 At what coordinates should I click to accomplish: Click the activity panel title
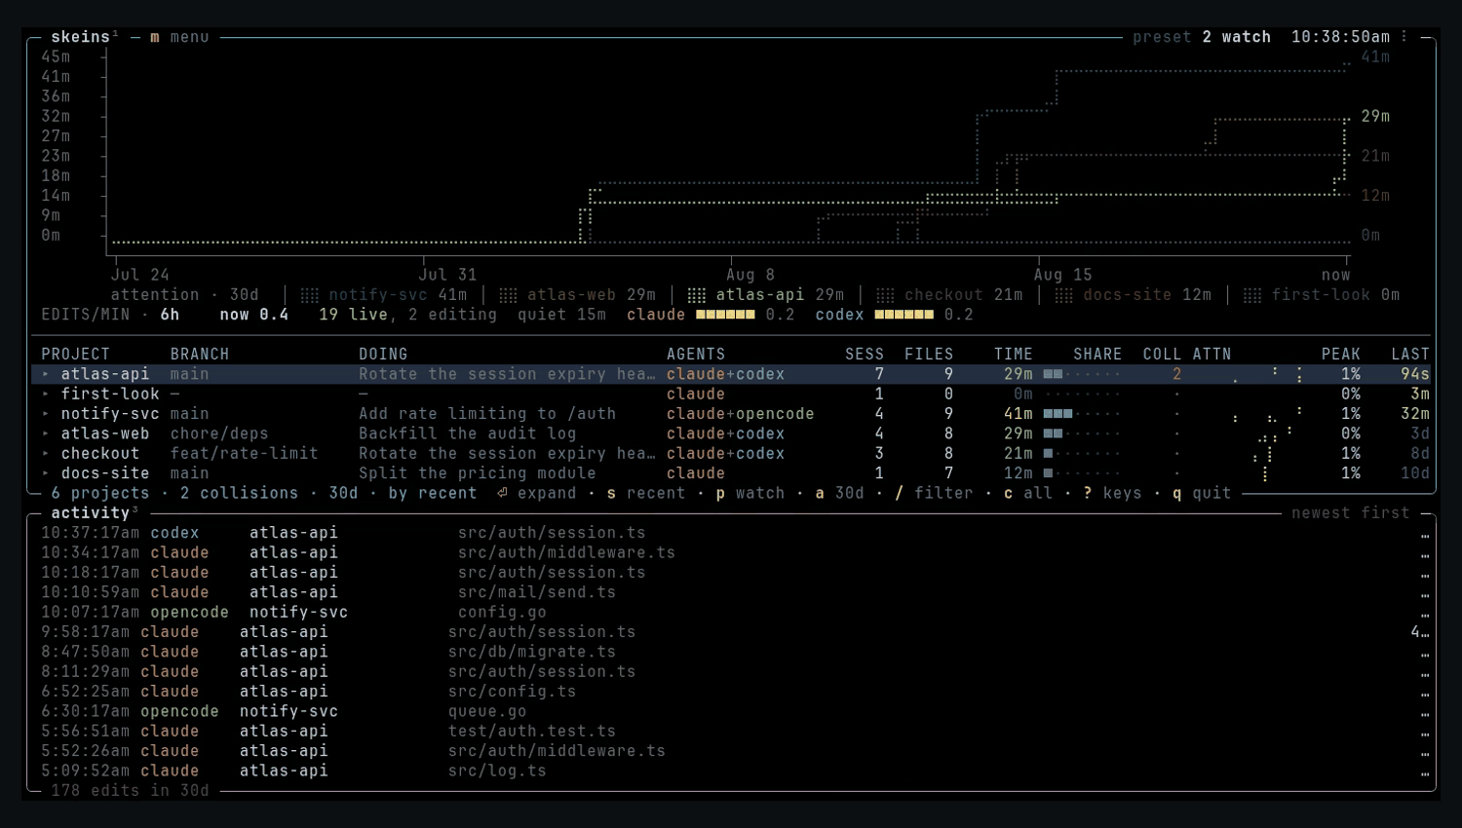point(91,513)
